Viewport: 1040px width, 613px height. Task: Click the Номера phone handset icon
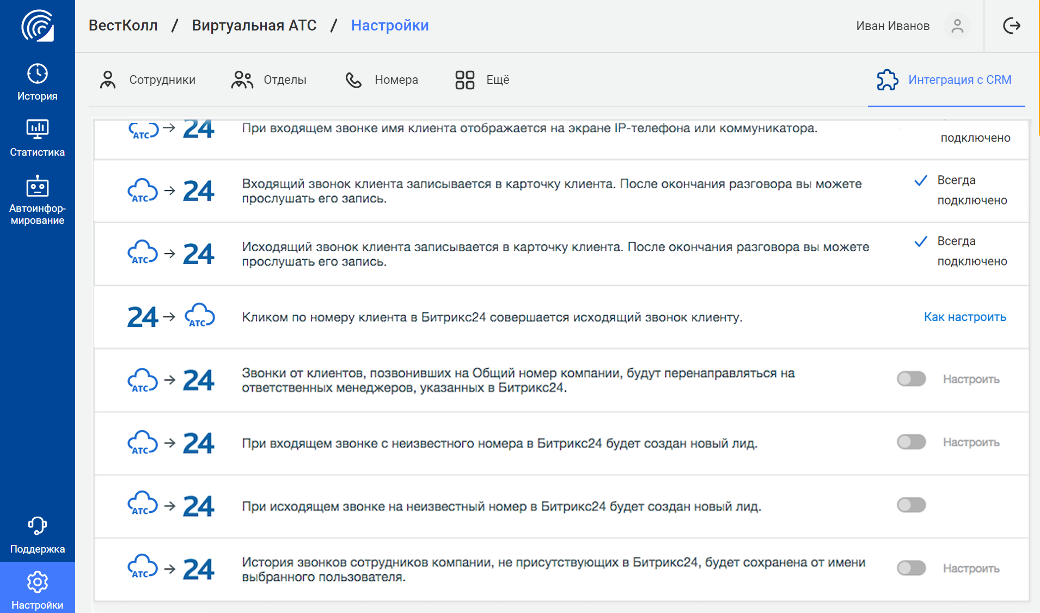[354, 80]
